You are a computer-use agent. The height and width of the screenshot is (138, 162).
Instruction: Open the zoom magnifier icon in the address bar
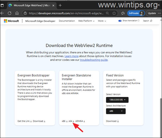pos(107,13)
